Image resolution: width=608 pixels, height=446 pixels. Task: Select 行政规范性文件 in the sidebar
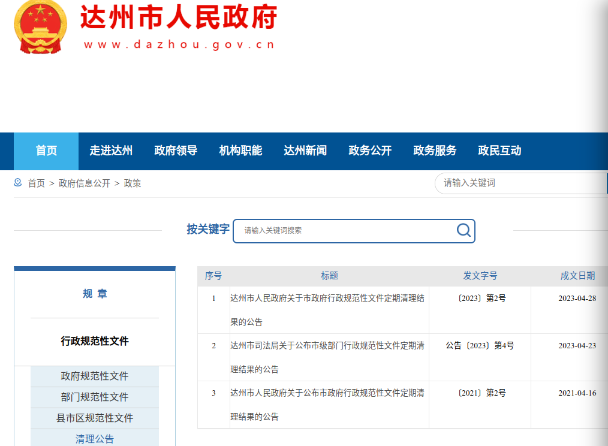(95, 341)
